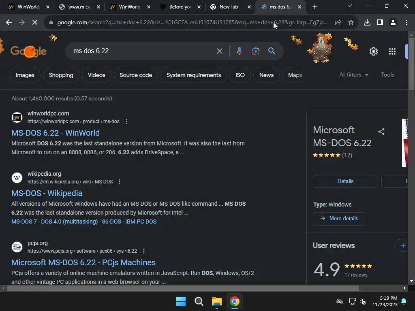Screen dimensions: 415x311
Task: Share the Microsoft MS-DOS 6.22 panel
Action: click(381, 132)
